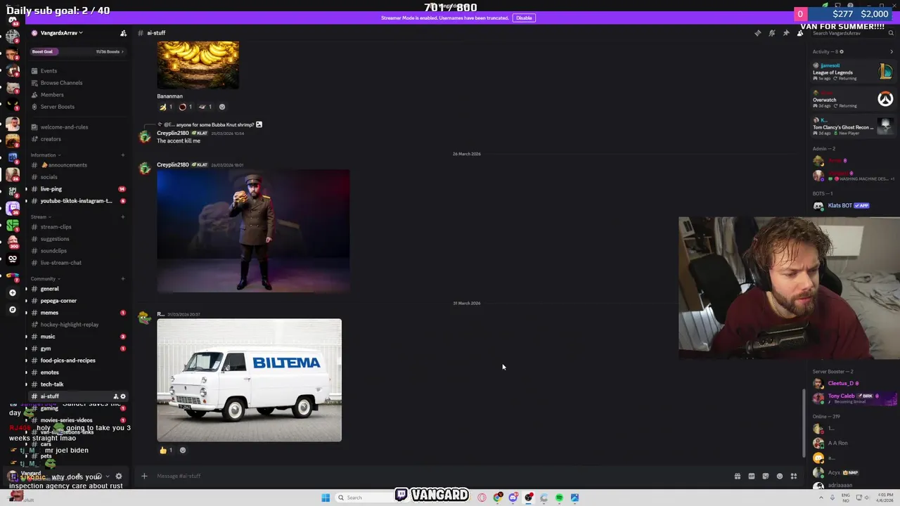Open the banana image thumbnail
Screen dimensions: 900x506
coord(198,65)
